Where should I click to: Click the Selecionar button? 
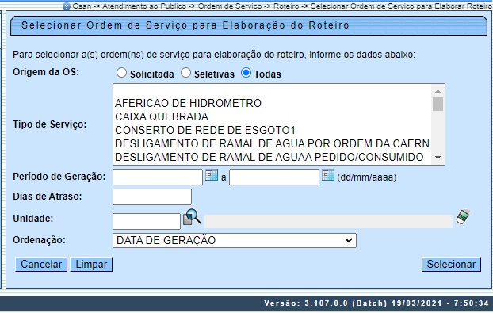[x=451, y=265]
